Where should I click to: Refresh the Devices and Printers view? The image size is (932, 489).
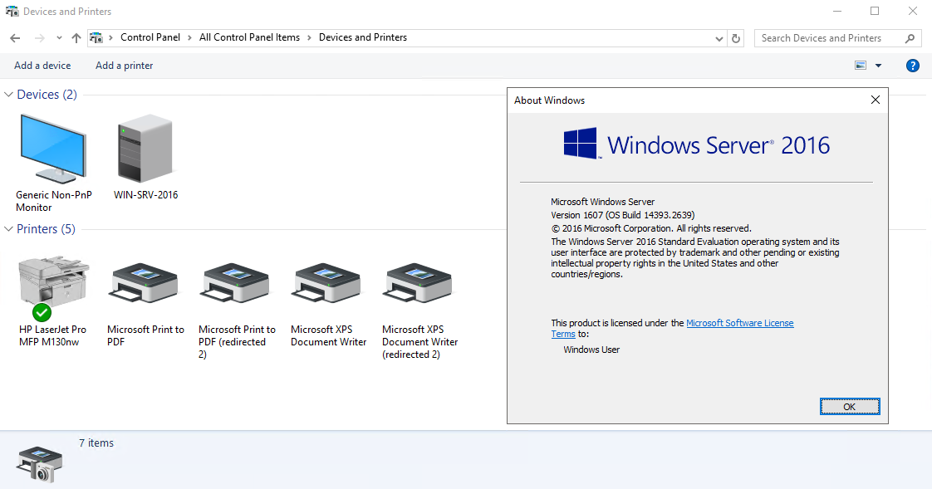736,38
